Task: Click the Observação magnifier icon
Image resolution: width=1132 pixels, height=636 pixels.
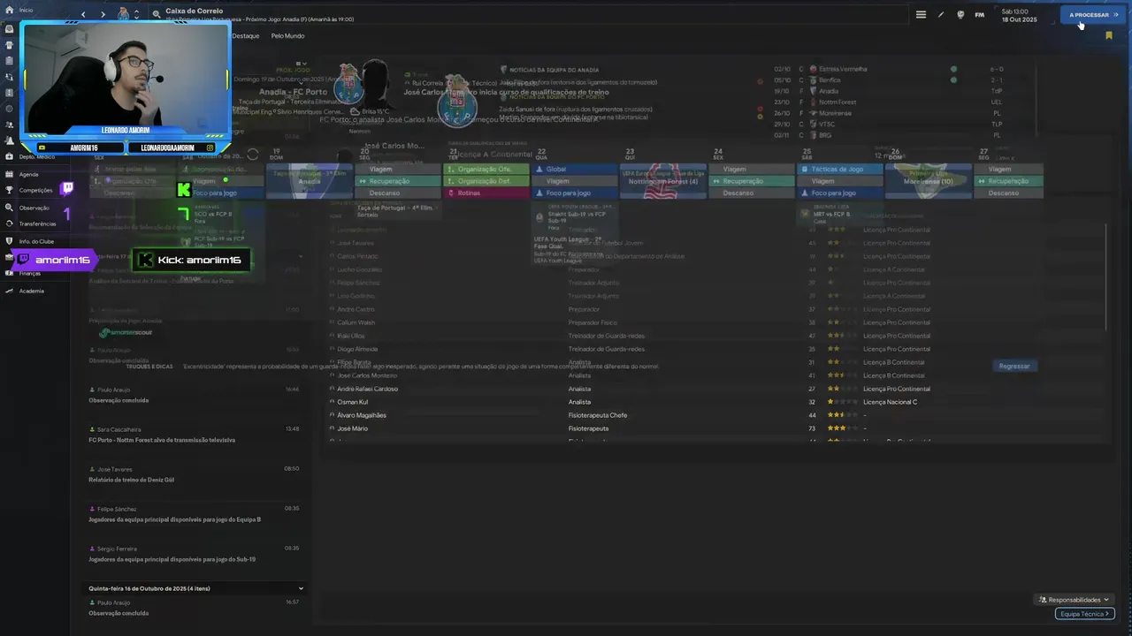Action: click(9, 208)
